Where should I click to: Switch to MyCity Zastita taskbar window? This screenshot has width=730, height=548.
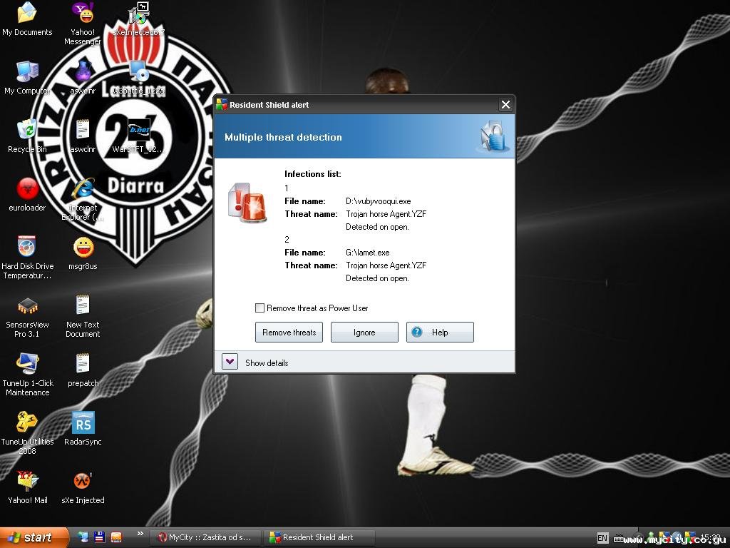pos(206,537)
